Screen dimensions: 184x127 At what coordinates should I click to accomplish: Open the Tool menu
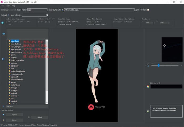pos(8,6)
